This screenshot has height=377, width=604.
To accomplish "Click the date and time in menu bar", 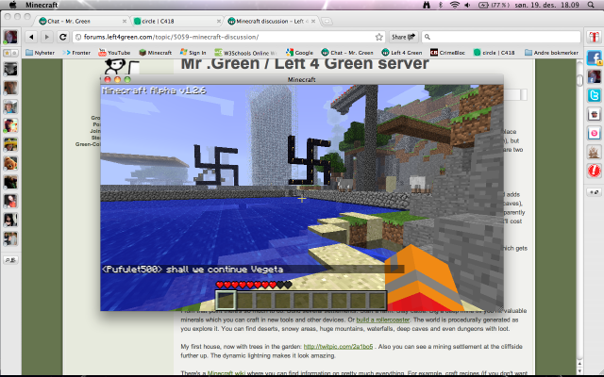I will pos(548,5).
